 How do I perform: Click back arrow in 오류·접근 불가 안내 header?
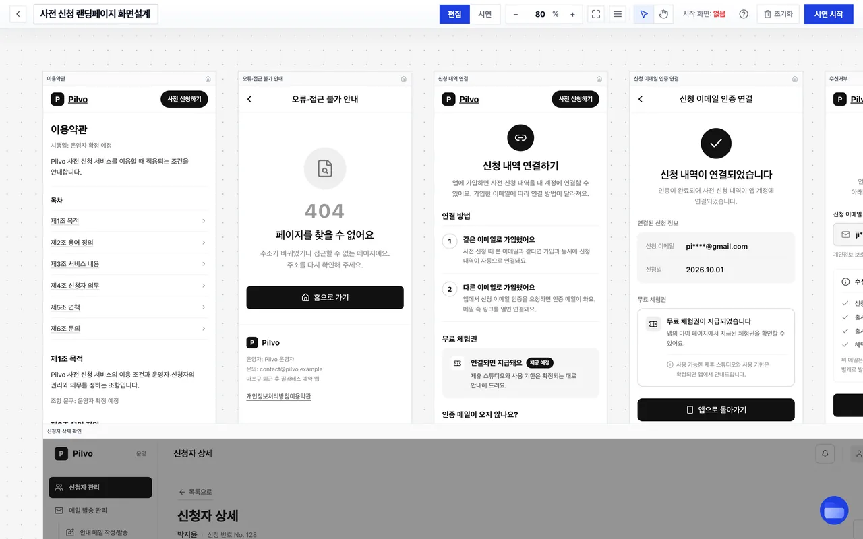[249, 99]
